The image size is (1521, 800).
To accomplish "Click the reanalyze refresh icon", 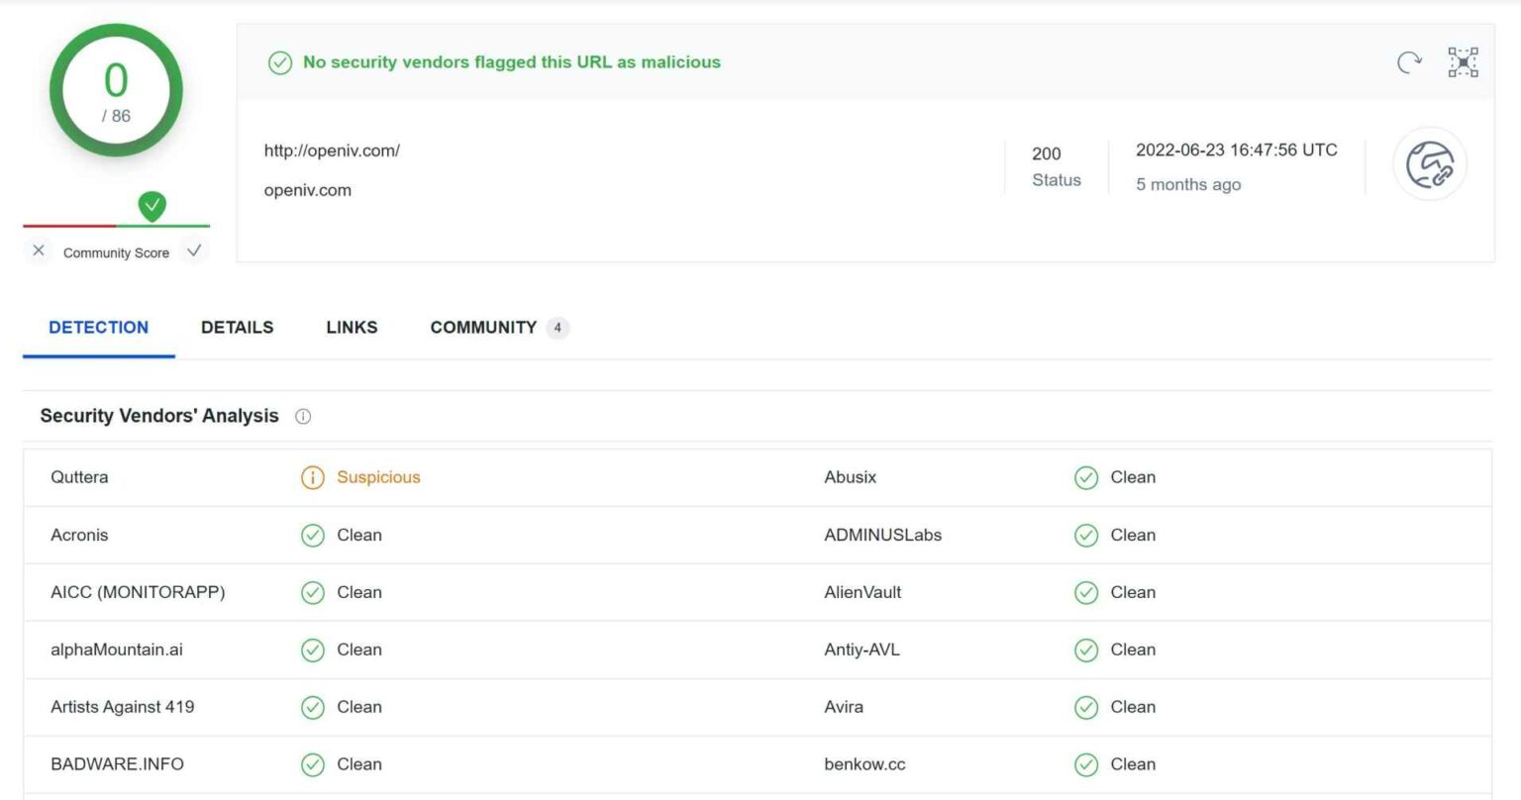I will point(1409,62).
